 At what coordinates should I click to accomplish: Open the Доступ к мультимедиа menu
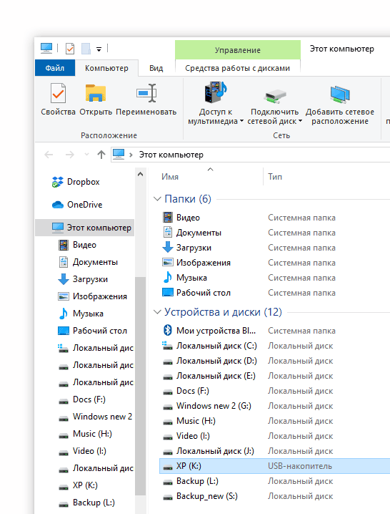click(216, 103)
